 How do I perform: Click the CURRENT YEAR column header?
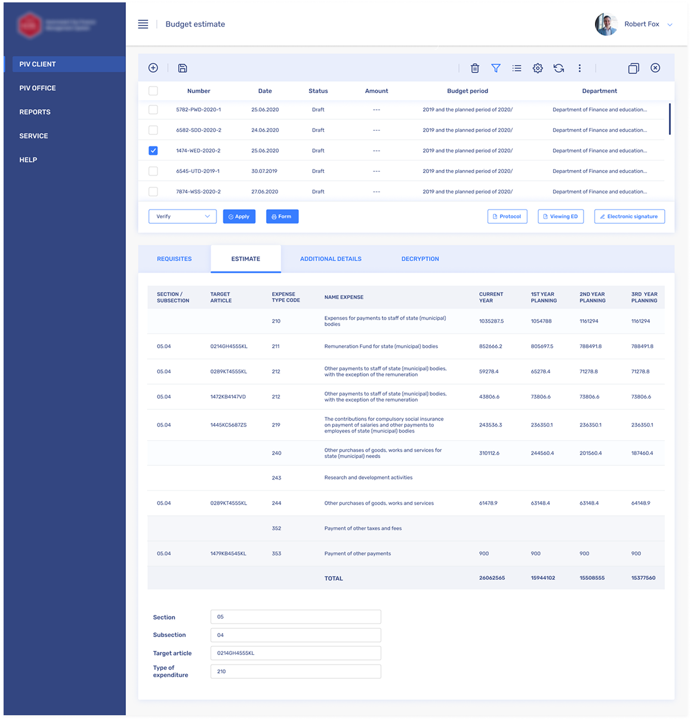point(491,297)
